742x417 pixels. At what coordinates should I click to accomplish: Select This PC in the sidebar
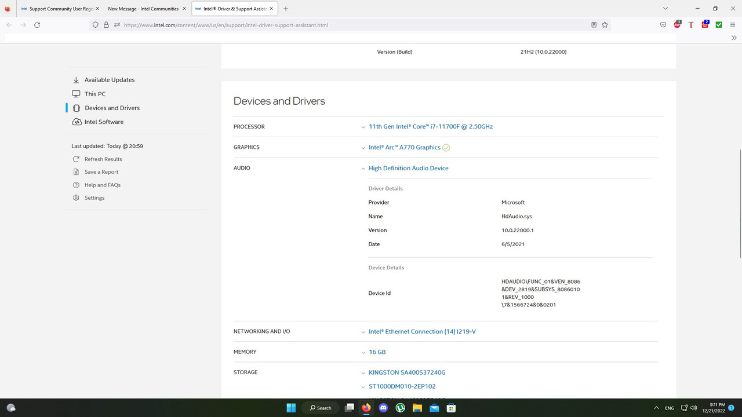(95, 94)
